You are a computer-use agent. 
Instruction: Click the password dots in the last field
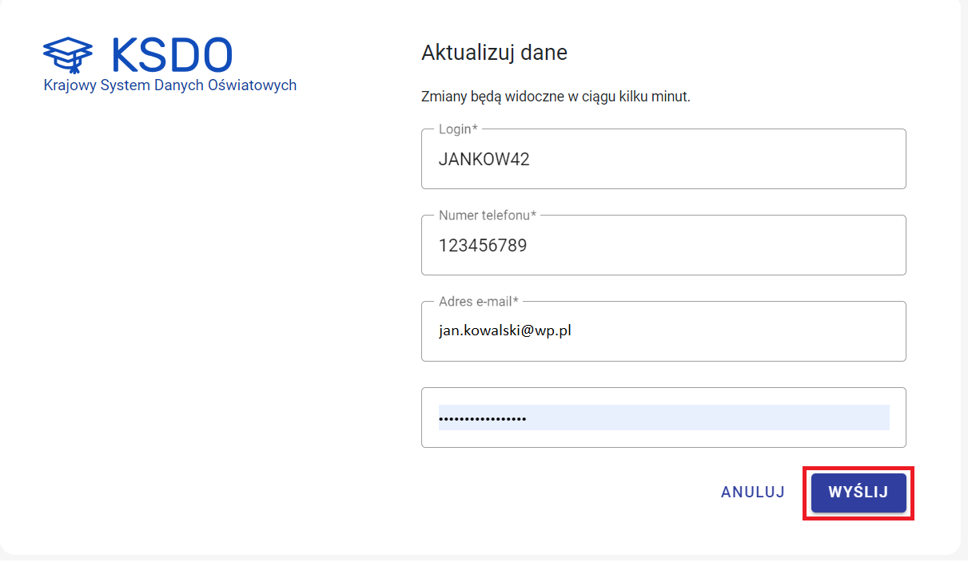[x=482, y=418]
